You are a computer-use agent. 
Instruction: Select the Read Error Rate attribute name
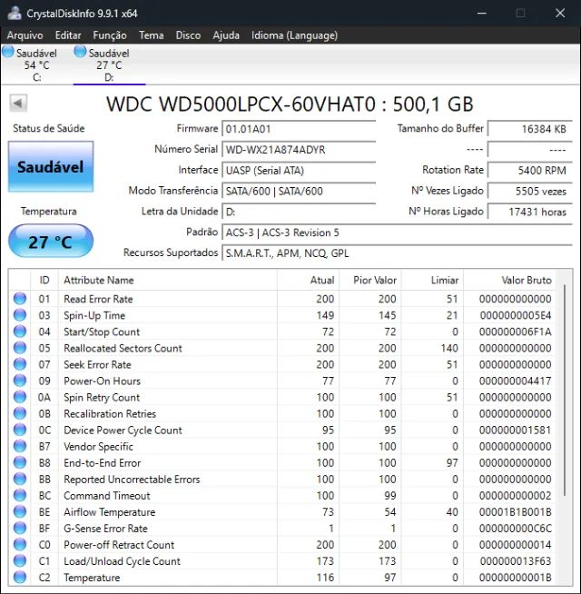[98, 299]
